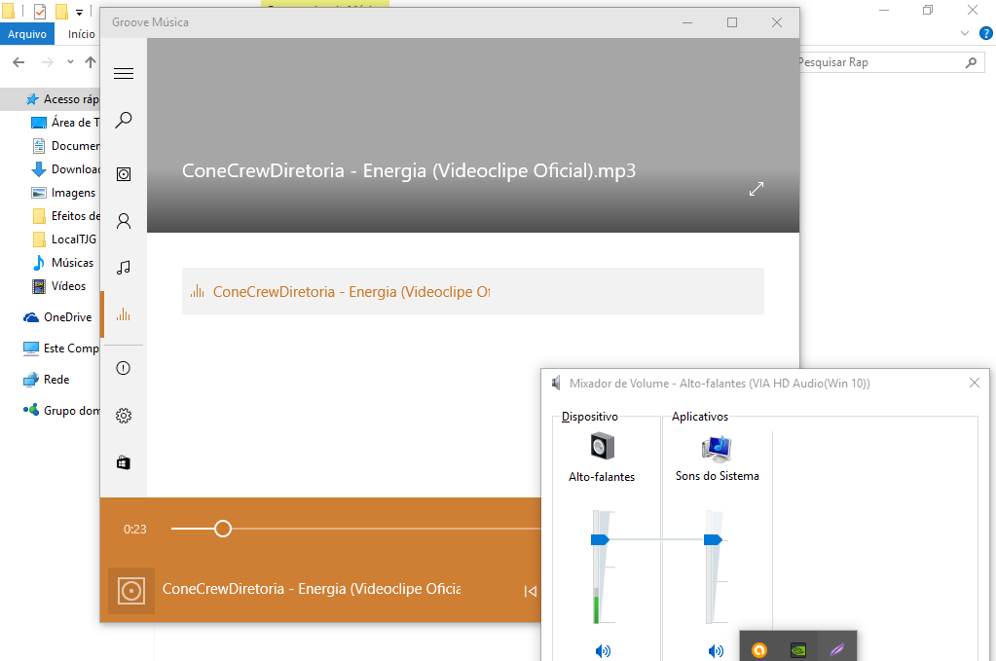The image size is (996, 661).
Task: Open the Arquivo tab in File Explorer
Action: pyautogui.click(x=26, y=34)
